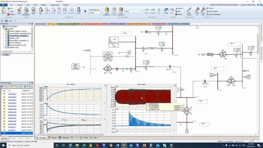The image size is (263, 148).
Task: Open the Plot Step value dropdown
Action: pos(100,13)
